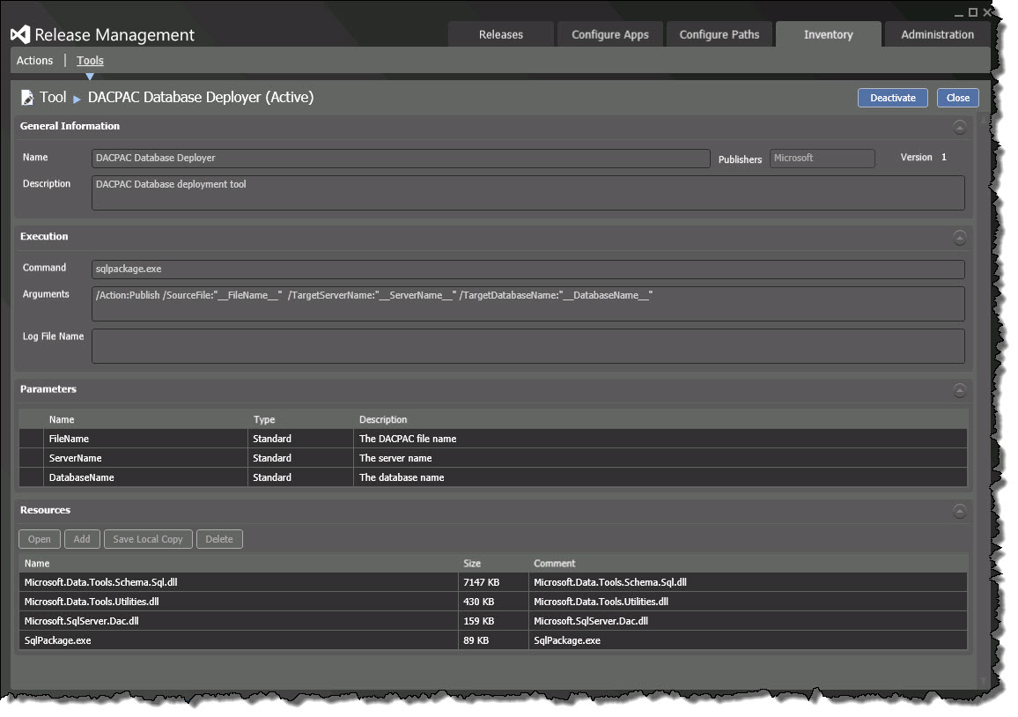This screenshot has width=1018, height=717.
Task: Collapse the Execution section
Action: (x=959, y=238)
